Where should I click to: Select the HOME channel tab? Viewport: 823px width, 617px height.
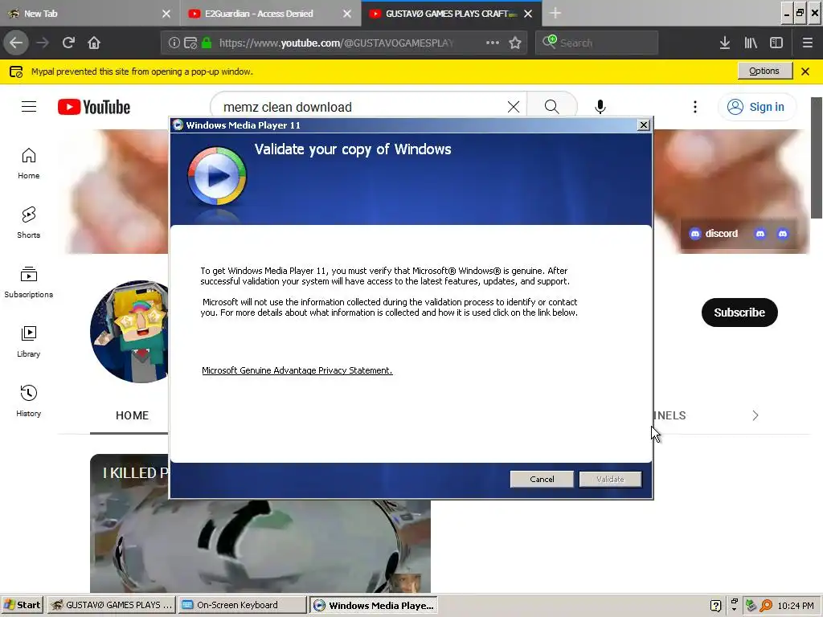click(x=132, y=415)
